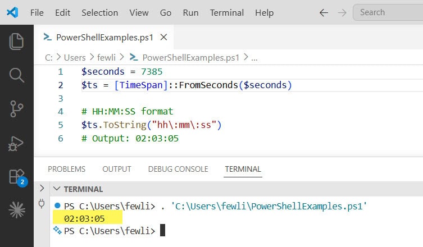
Task: Click the VS Code logo icon
Action: [x=12, y=12]
